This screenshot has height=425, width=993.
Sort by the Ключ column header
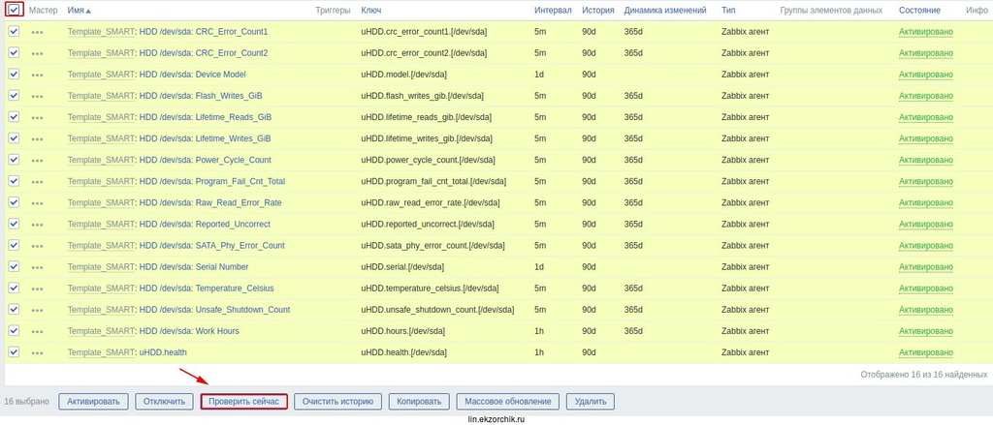(370, 10)
